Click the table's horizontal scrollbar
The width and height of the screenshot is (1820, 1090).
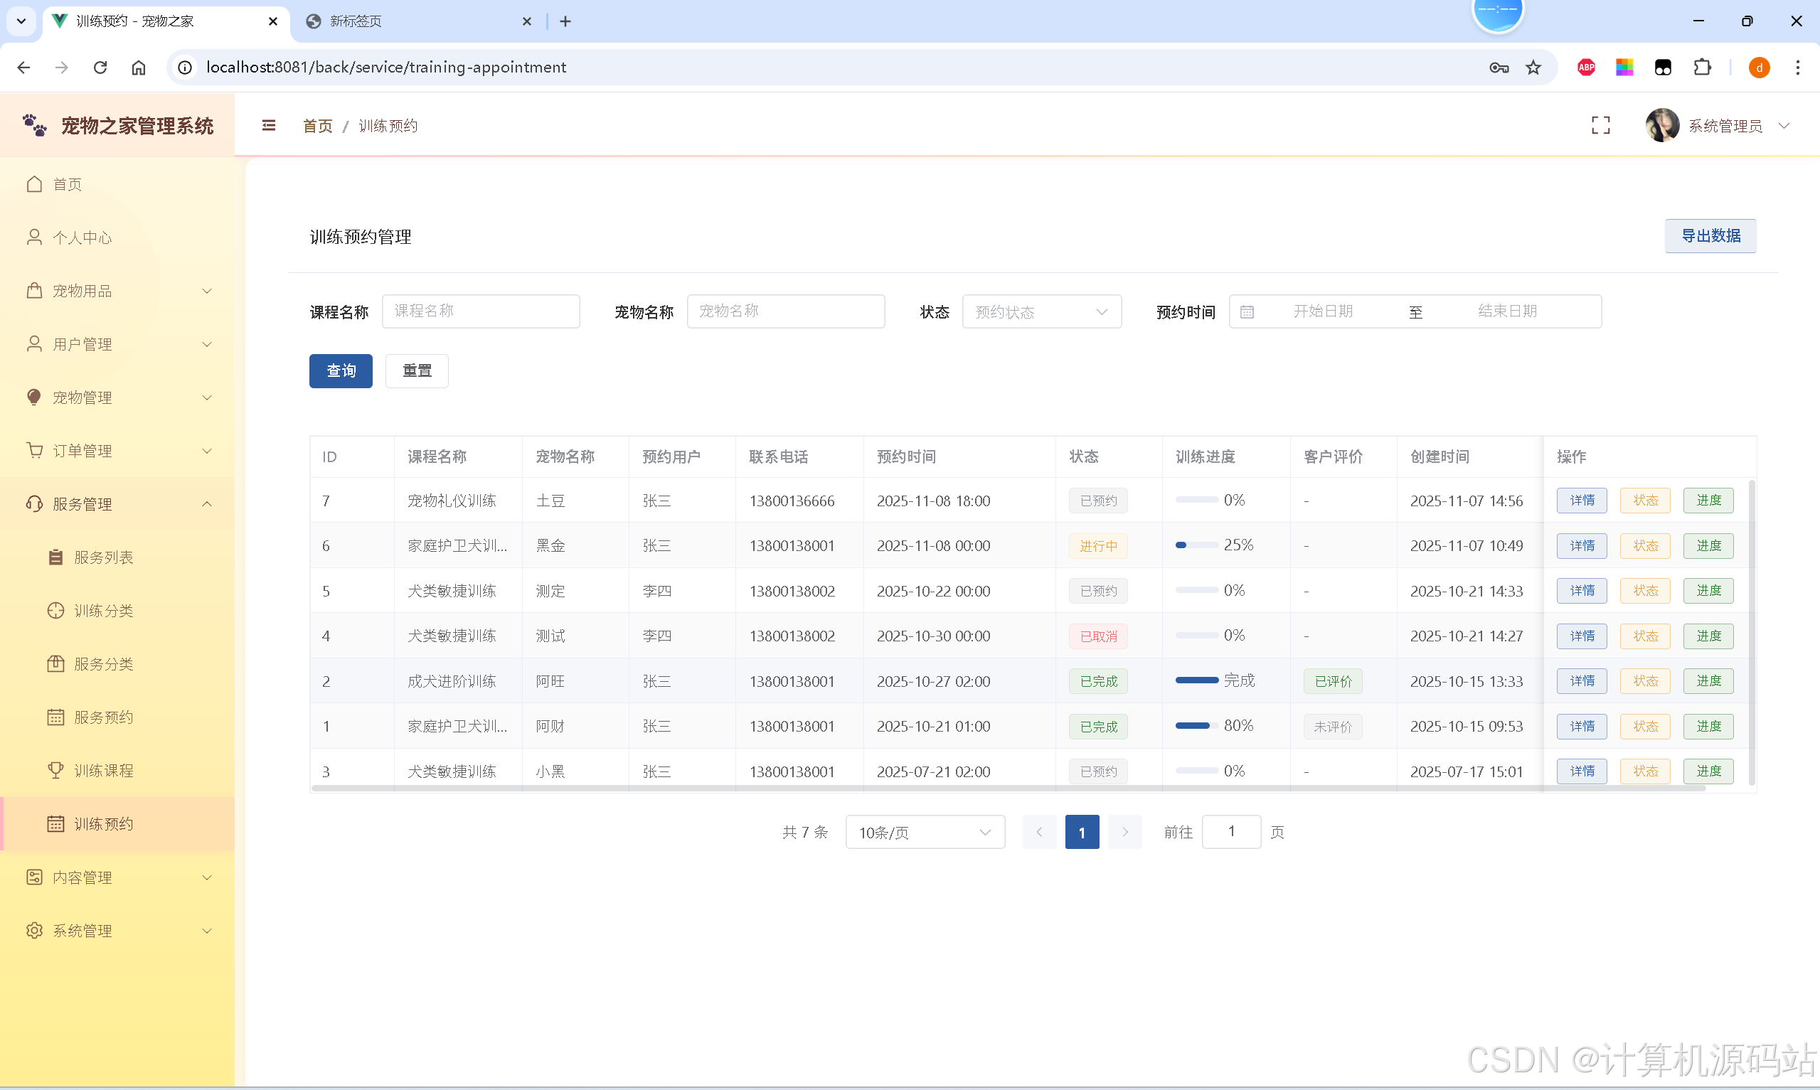[1008, 788]
